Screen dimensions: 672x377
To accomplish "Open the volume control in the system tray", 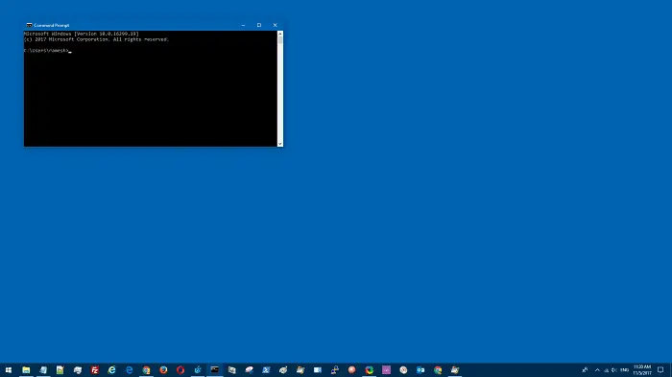I will 614,369.
